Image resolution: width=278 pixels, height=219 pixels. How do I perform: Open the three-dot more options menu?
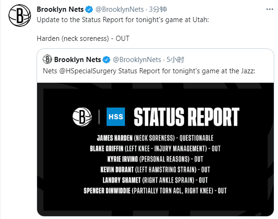pyautogui.click(x=270, y=9)
